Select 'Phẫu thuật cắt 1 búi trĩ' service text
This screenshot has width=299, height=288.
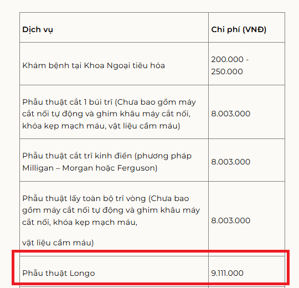tap(68, 102)
